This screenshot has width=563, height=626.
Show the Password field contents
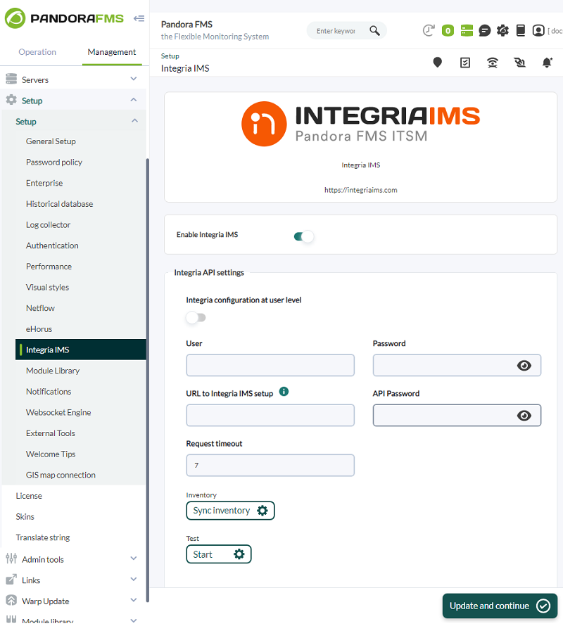[x=524, y=366]
